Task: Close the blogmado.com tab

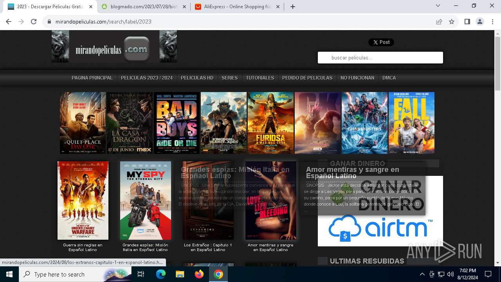Action: 184,7
